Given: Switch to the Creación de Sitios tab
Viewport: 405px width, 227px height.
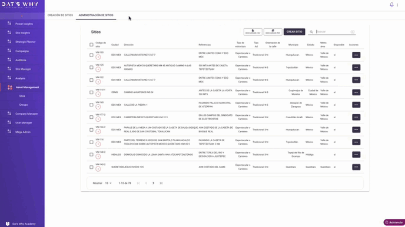Looking at the screenshot, I should [60, 15].
